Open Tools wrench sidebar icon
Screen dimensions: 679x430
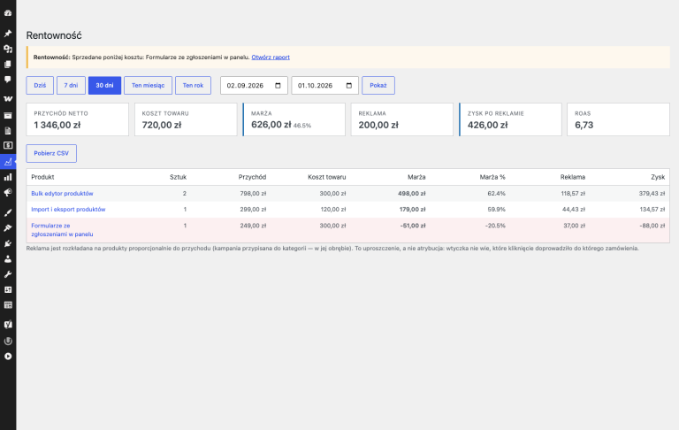pos(8,274)
